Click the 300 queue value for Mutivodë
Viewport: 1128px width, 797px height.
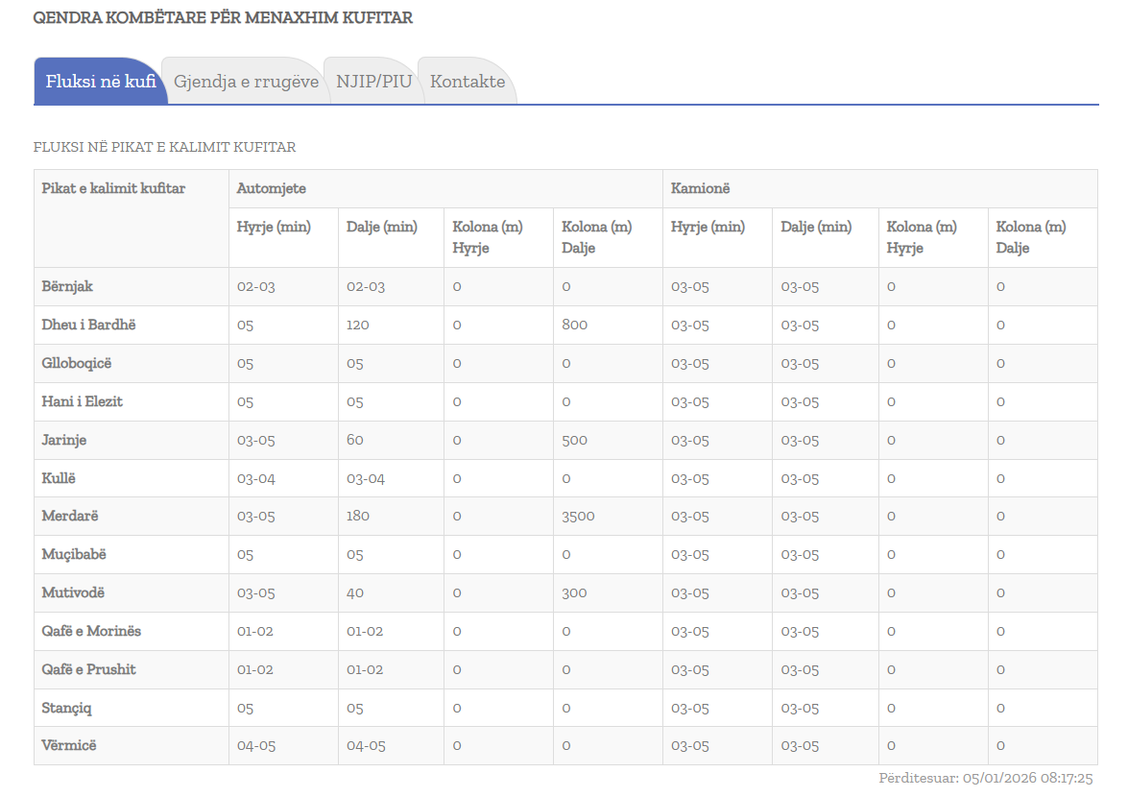(574, 592)
